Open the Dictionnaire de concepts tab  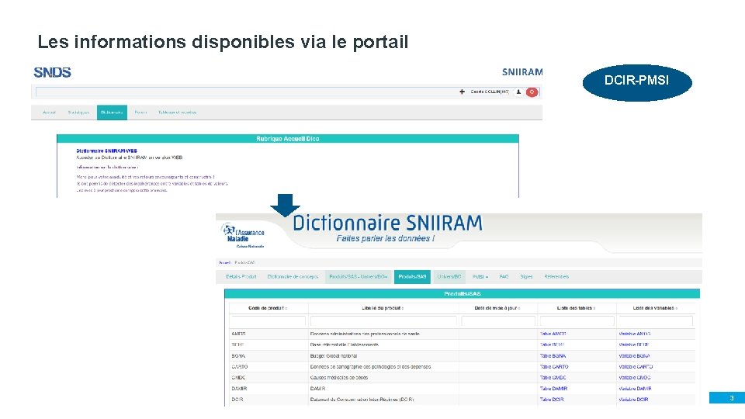[293, 276]
